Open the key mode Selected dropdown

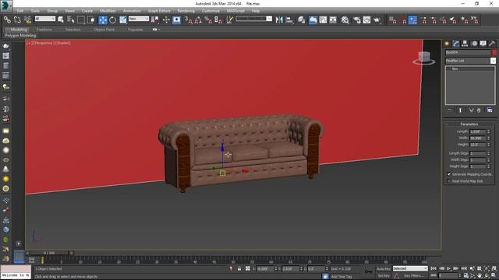[x=410, y=268]
